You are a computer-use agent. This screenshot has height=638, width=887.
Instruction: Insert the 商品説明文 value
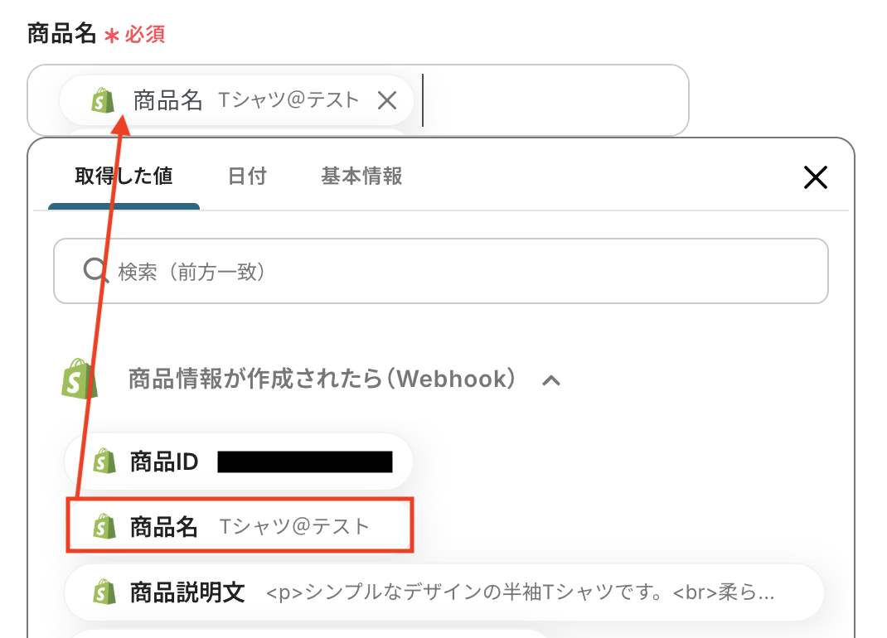coord(448,592)
